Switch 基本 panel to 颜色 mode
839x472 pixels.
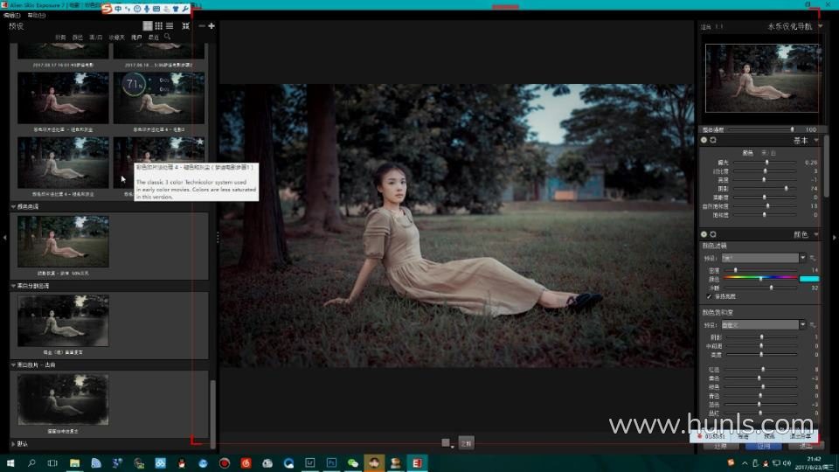[x=748, y=153]
